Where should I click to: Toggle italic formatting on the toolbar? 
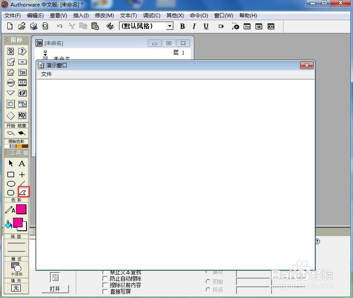[194, 26]
